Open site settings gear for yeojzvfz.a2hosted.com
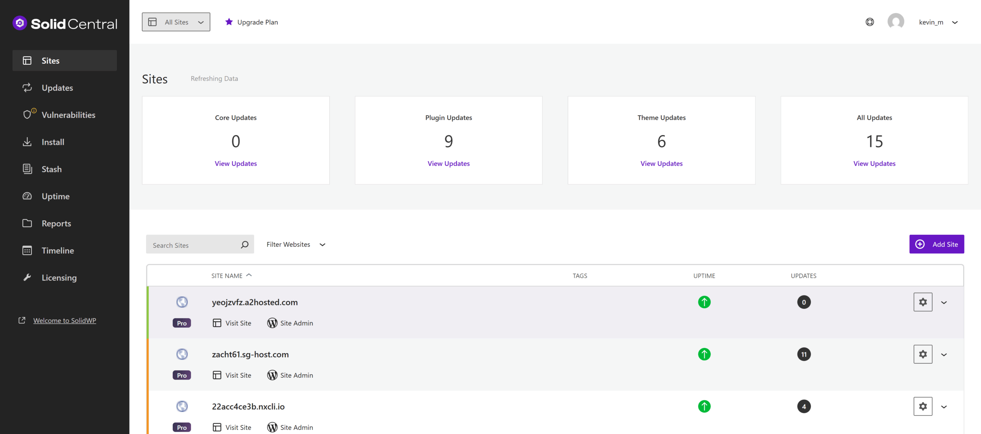Viewport: 981px width, 434px height. tap(923, 302)
